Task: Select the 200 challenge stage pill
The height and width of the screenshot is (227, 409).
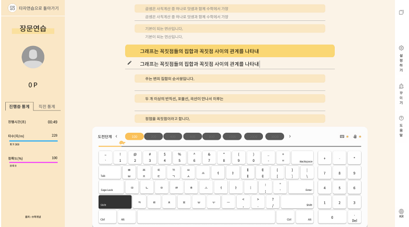Action: click(153, 136)
